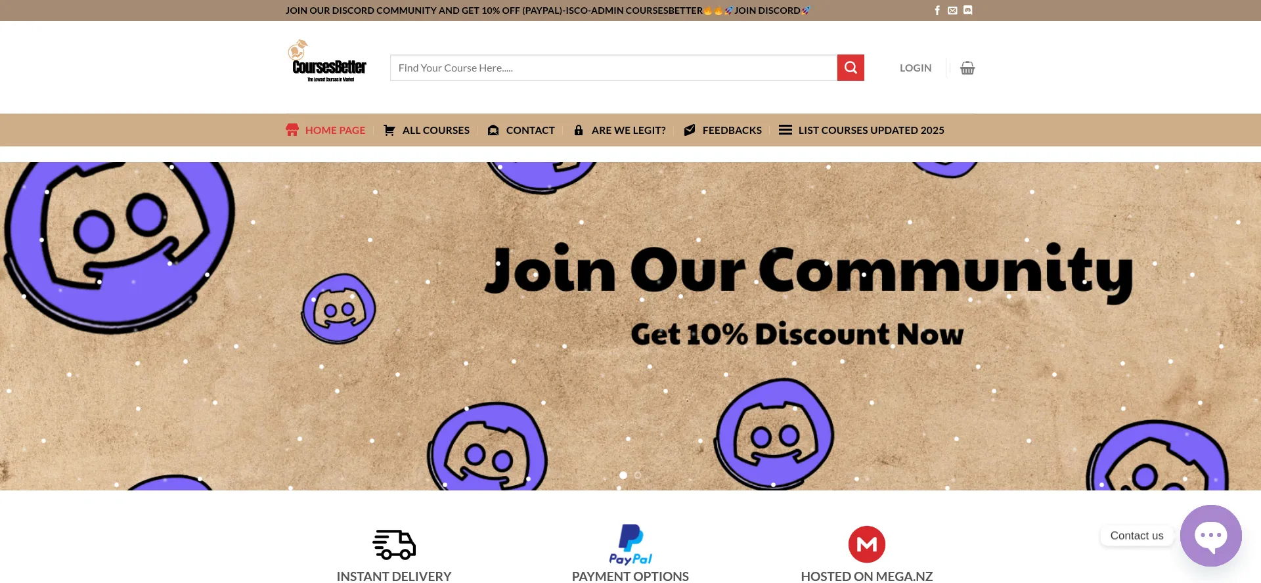Switch to the second slider dot
The image size is (1261, 583).
(x=638, y=475)
